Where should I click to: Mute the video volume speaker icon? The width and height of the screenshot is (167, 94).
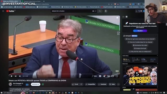20,76
